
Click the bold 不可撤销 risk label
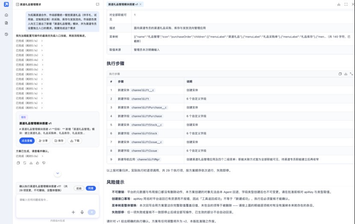point(118,192)
